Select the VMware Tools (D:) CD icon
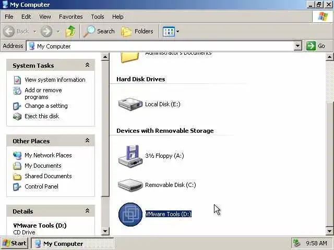Image resolution: width=334 pixels, height=250 pixels. (130, 214)
